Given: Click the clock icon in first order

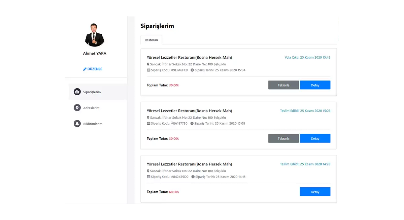Looking at the screenshot, I should tap(192, 70).
